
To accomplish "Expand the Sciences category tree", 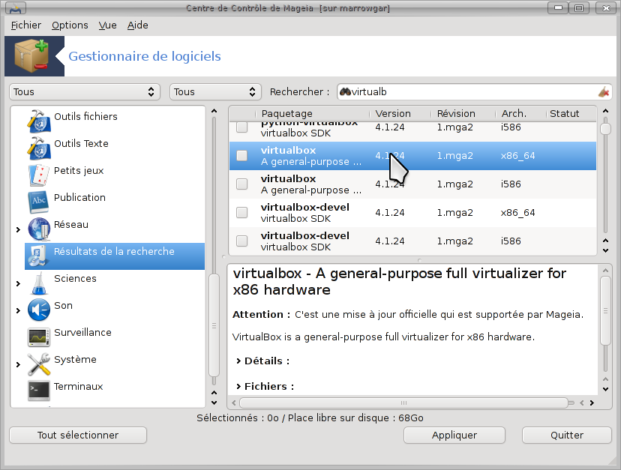I will click(x=18, y=283).
